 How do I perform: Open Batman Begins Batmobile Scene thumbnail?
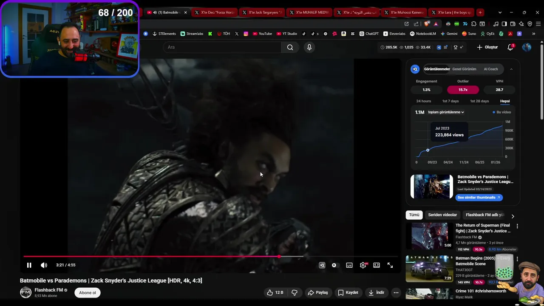(x=429, y=269)
